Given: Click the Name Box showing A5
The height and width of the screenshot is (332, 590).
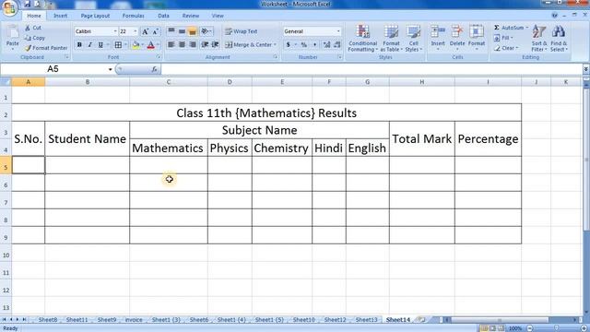Looking at the screenshot, I should point(53,69).
